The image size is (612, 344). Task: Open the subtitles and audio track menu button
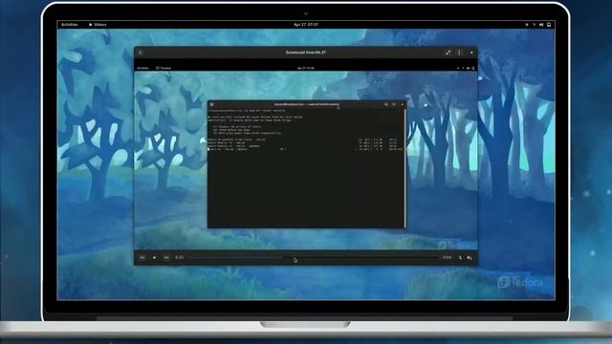[x=460, y=257]
